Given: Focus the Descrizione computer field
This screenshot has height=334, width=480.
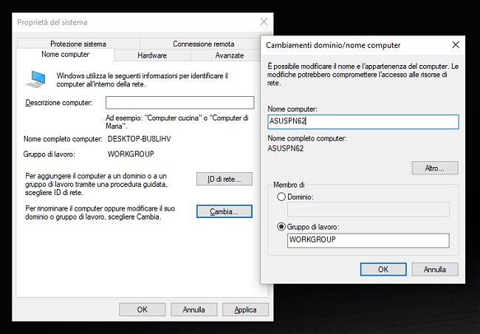Looking at the screenshot, I should (180, 103).
